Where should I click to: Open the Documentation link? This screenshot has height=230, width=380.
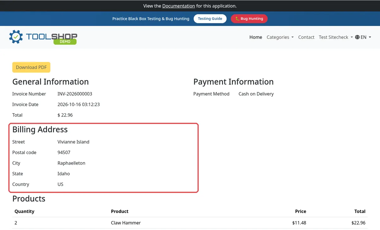(179, 6)
